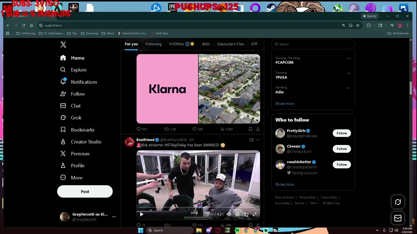Screen dimensions: 417x234
Task: Click the X search input field
Action: pyautogui.click(x=313, y=44)
